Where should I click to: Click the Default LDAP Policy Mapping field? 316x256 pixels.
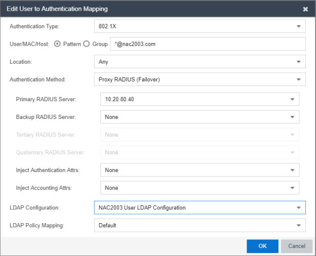point(192,225)
